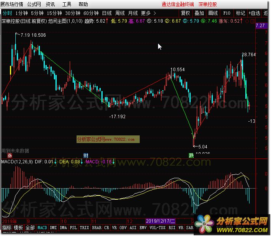This screenshot has height=236, width=271.
Task: Open the 画线 drawing tools
Action: click(x=213, y=13)
